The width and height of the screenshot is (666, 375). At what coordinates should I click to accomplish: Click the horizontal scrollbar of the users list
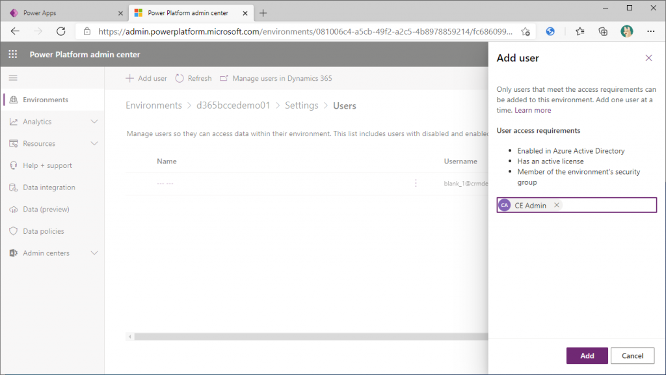(311, 337)
